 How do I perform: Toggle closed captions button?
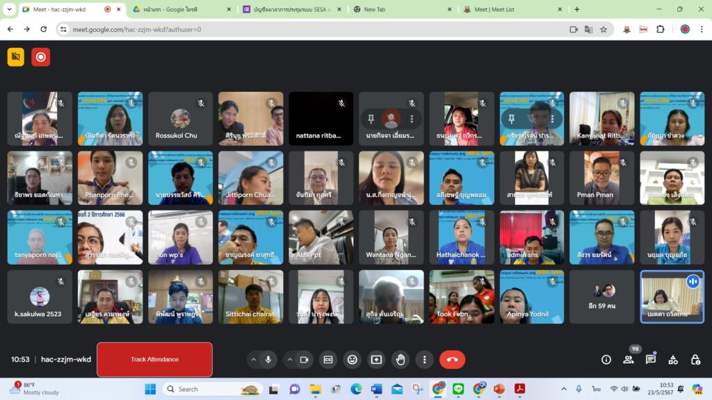328,360
